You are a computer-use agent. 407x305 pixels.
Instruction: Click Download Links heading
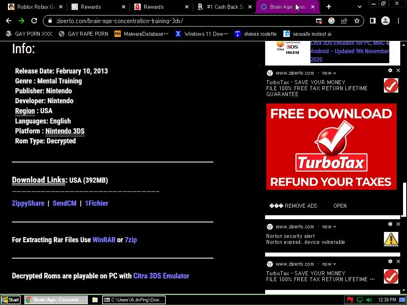39,180
